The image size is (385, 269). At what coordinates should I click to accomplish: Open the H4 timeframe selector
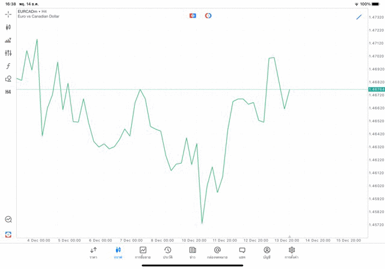[8, 92]
